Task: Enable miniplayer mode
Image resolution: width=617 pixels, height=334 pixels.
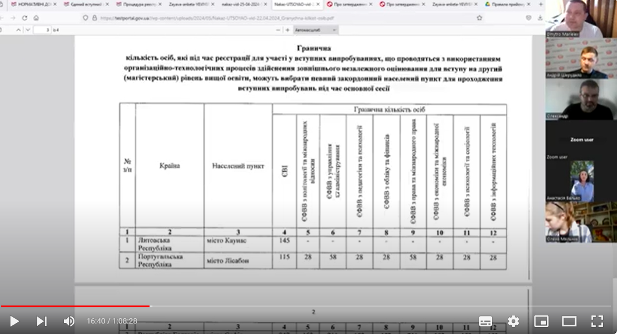Action: tap(541, 321)
